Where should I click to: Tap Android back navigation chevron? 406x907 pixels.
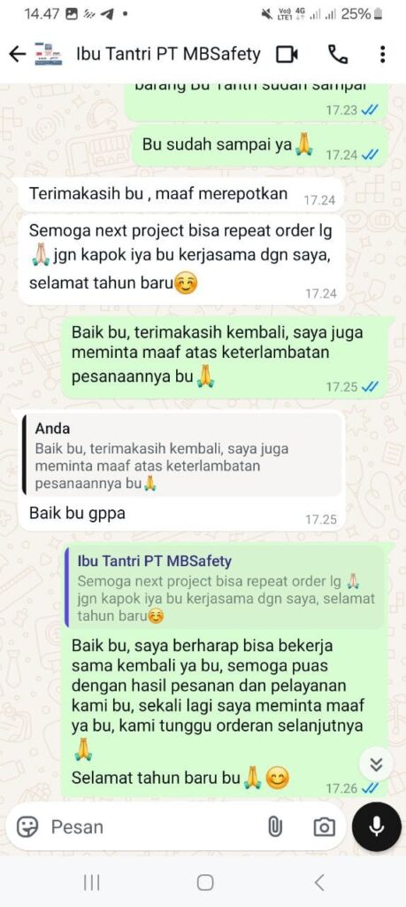point(318,882)
